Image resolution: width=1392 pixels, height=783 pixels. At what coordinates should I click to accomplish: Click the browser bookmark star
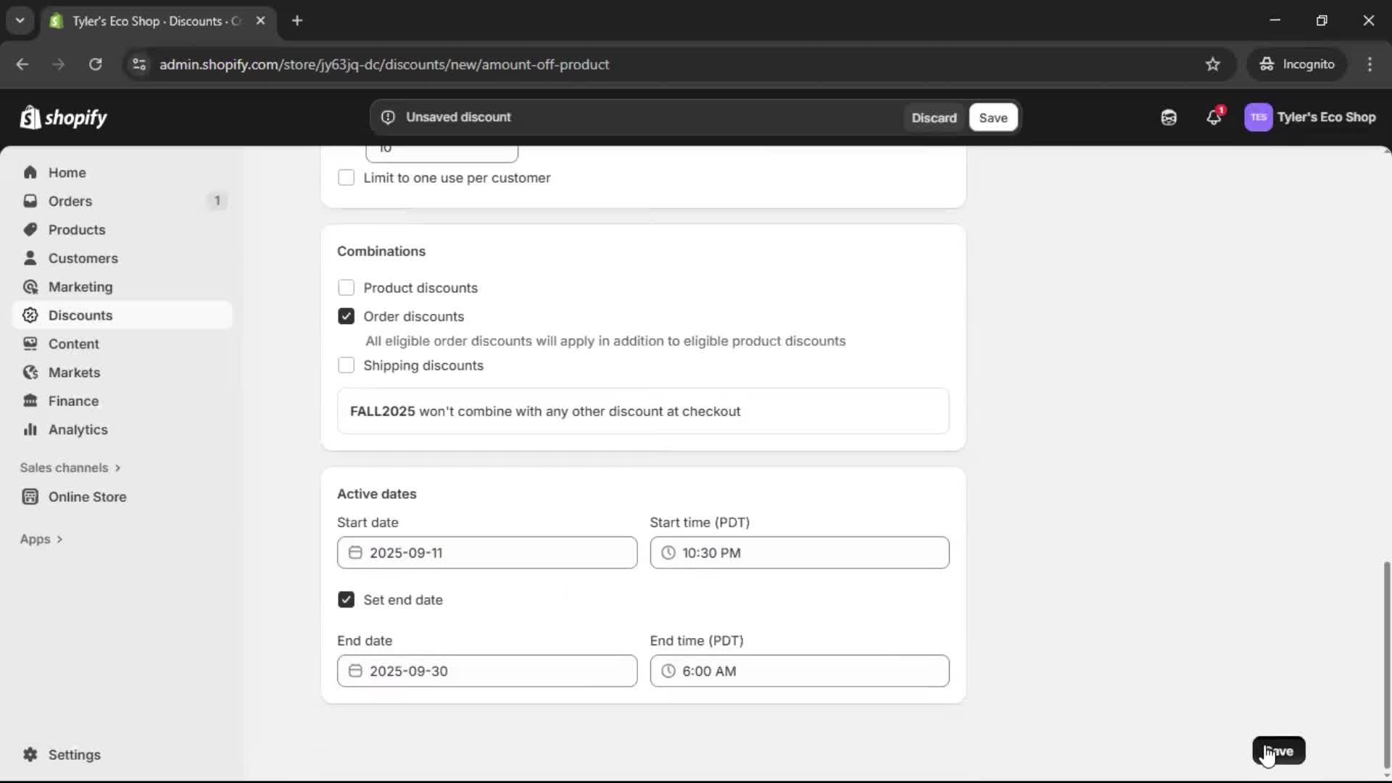(x=1213, y=64)
